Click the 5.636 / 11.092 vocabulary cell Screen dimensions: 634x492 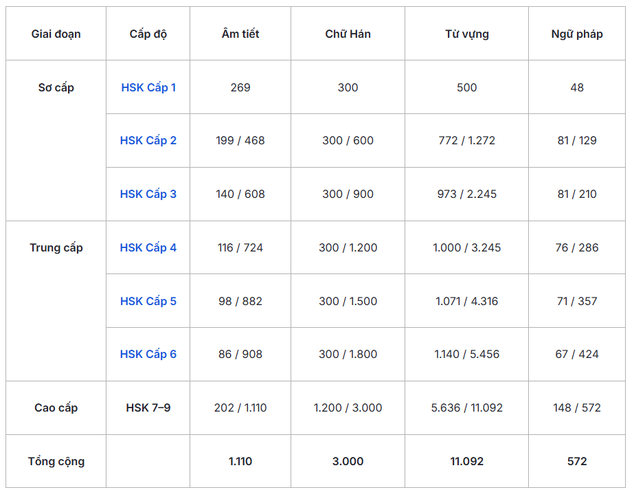(466, 407)
